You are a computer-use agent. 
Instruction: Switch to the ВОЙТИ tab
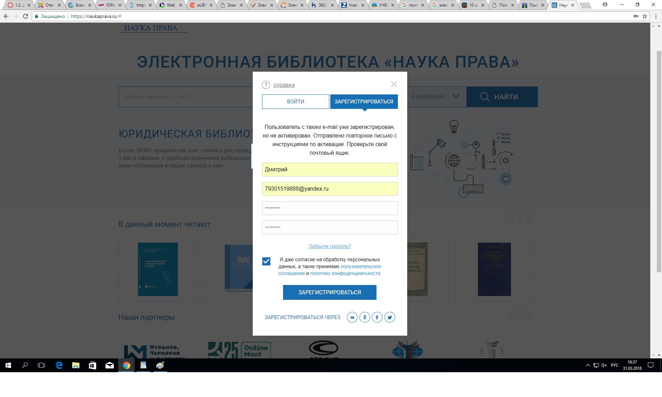click(295, 102)
